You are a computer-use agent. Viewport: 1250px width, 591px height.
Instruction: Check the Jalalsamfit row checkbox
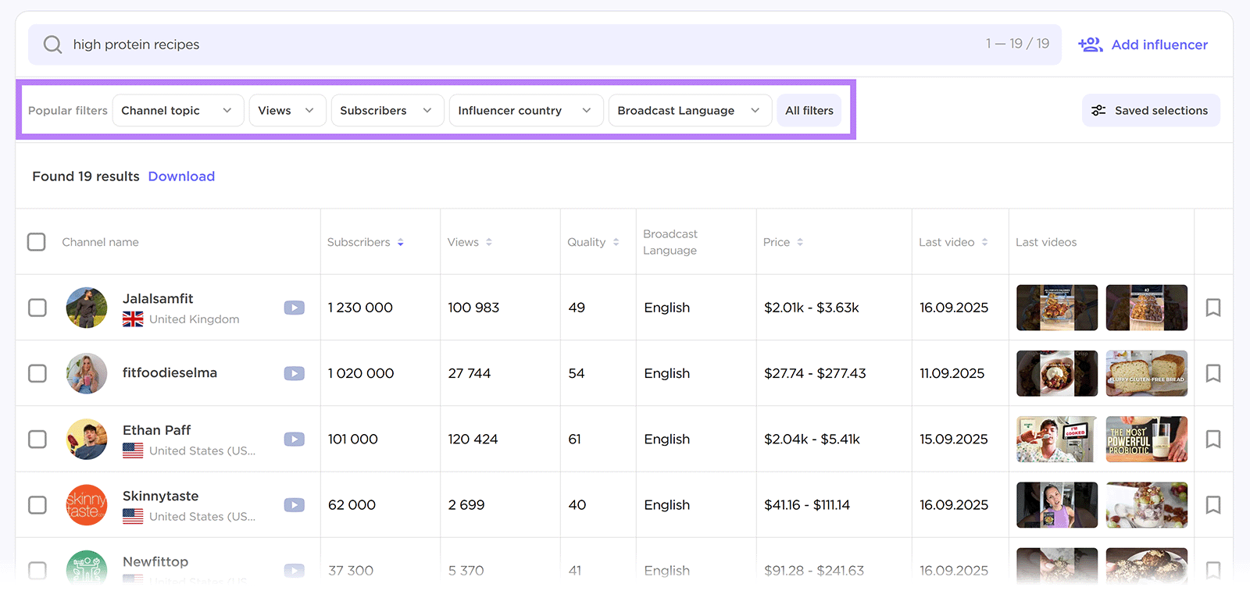(37, 308)
